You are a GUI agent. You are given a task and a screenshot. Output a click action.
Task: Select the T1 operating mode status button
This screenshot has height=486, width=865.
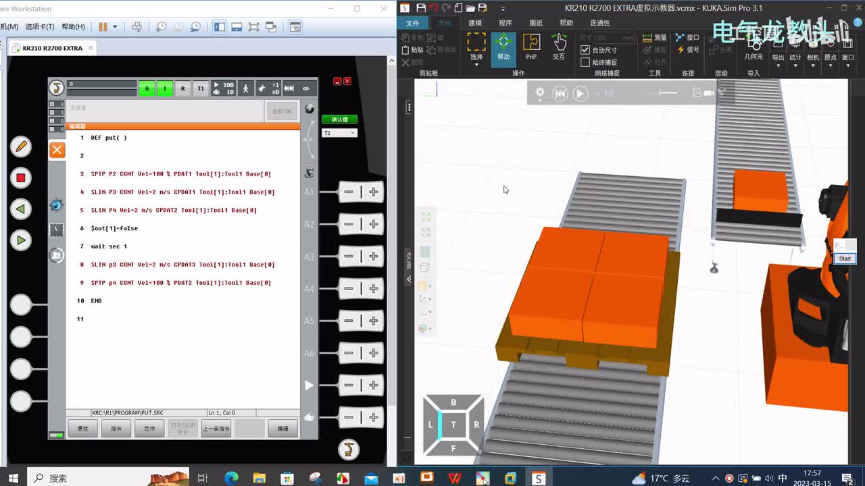click(201, 88)
